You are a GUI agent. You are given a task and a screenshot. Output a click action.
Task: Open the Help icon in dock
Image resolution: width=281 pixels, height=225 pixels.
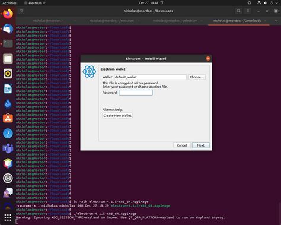(x=8, y=134)
